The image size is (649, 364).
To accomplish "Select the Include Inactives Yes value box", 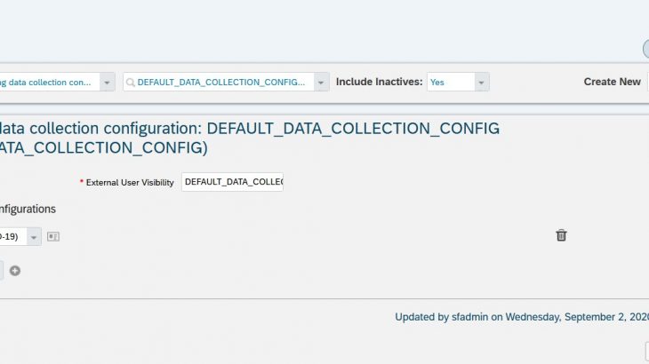I will [449, 82].
